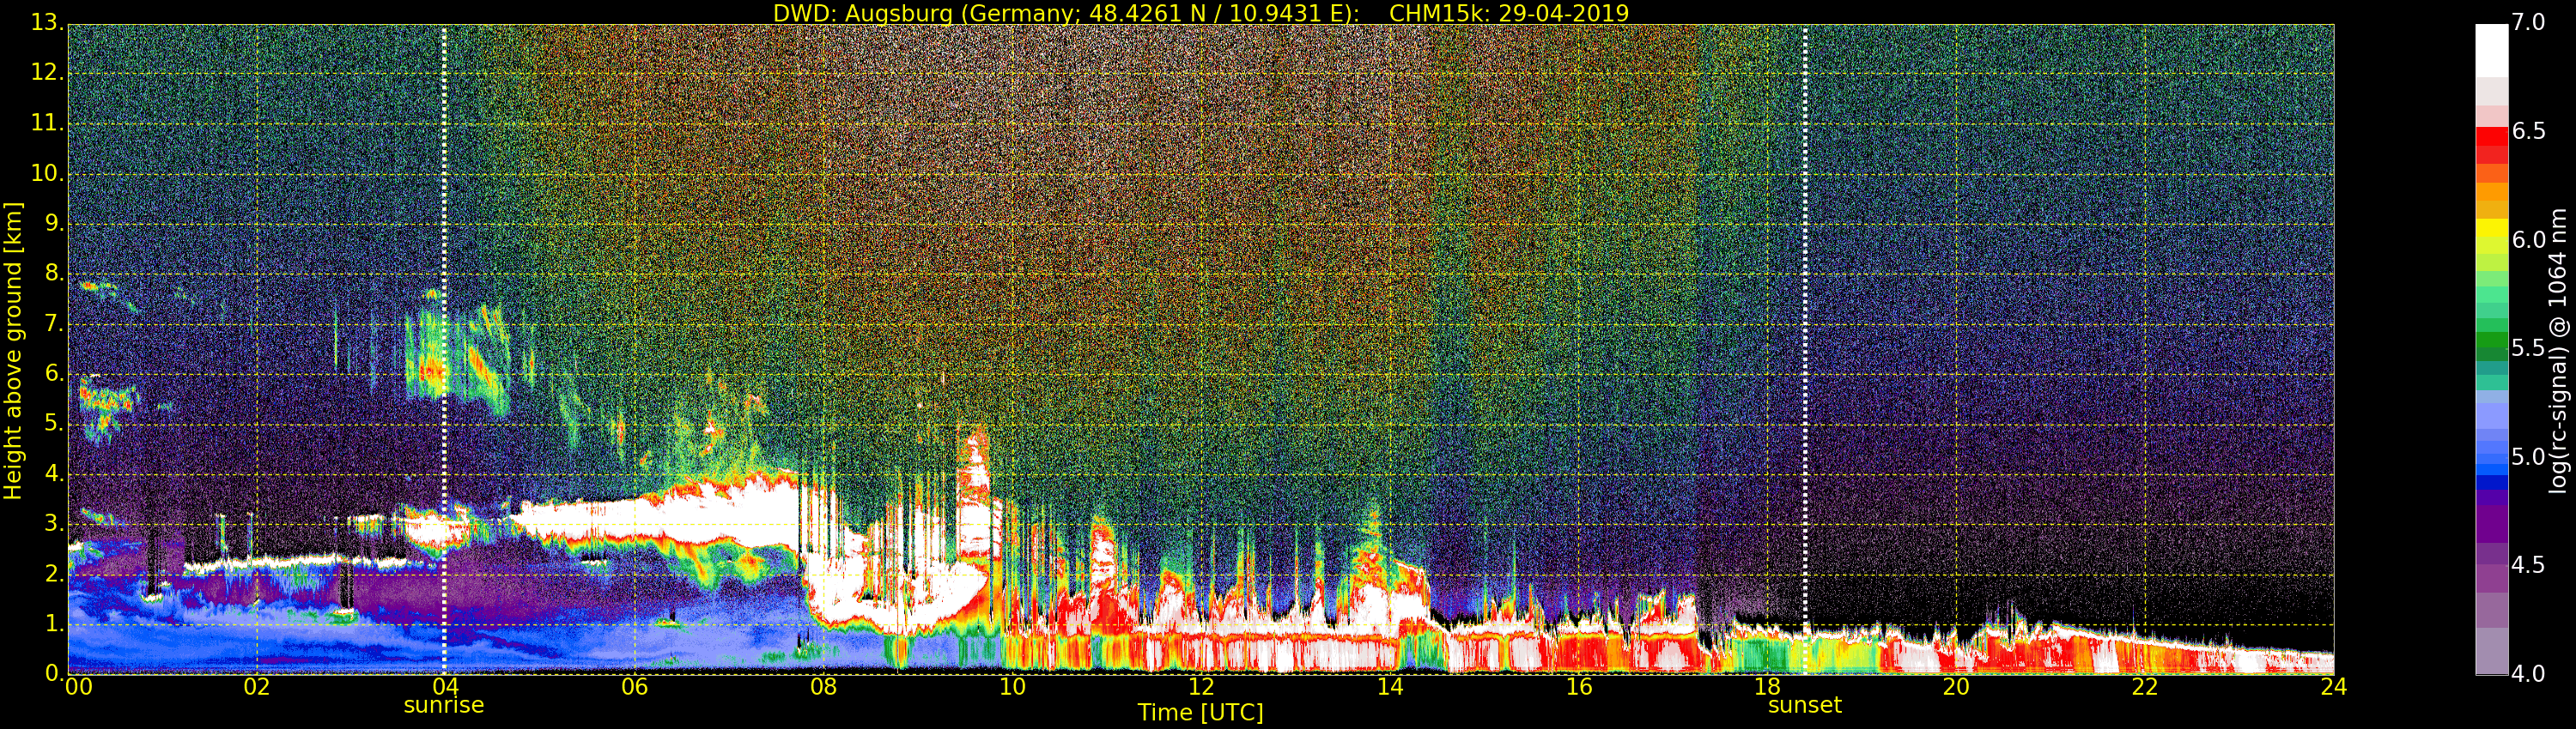This screenshot has width=2576, height=729.
Task: Click the "08" time tick label
Action: click(823, 686)
